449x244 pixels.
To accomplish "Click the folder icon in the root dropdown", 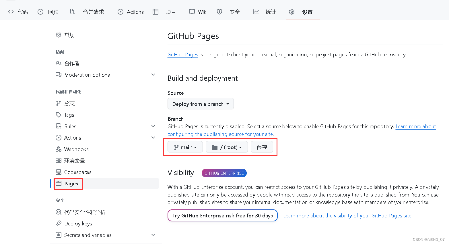I will pos(215,147).
